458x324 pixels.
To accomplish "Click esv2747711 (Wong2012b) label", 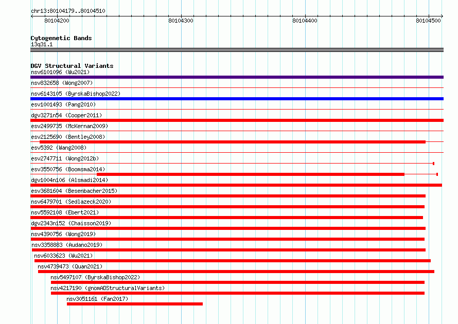I will point(65,158).
